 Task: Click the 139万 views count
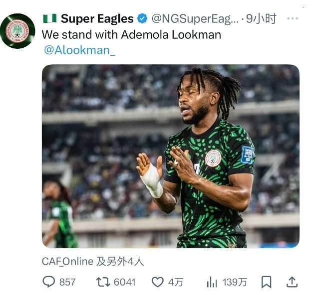235,282
